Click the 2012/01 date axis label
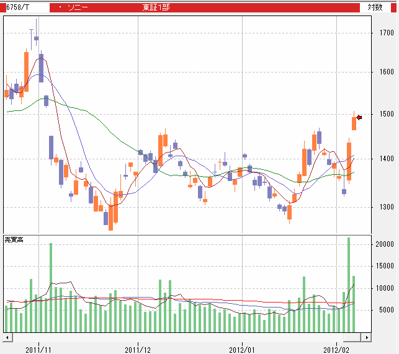Viewport: 399px width, 354px height. tap(242, 350)
